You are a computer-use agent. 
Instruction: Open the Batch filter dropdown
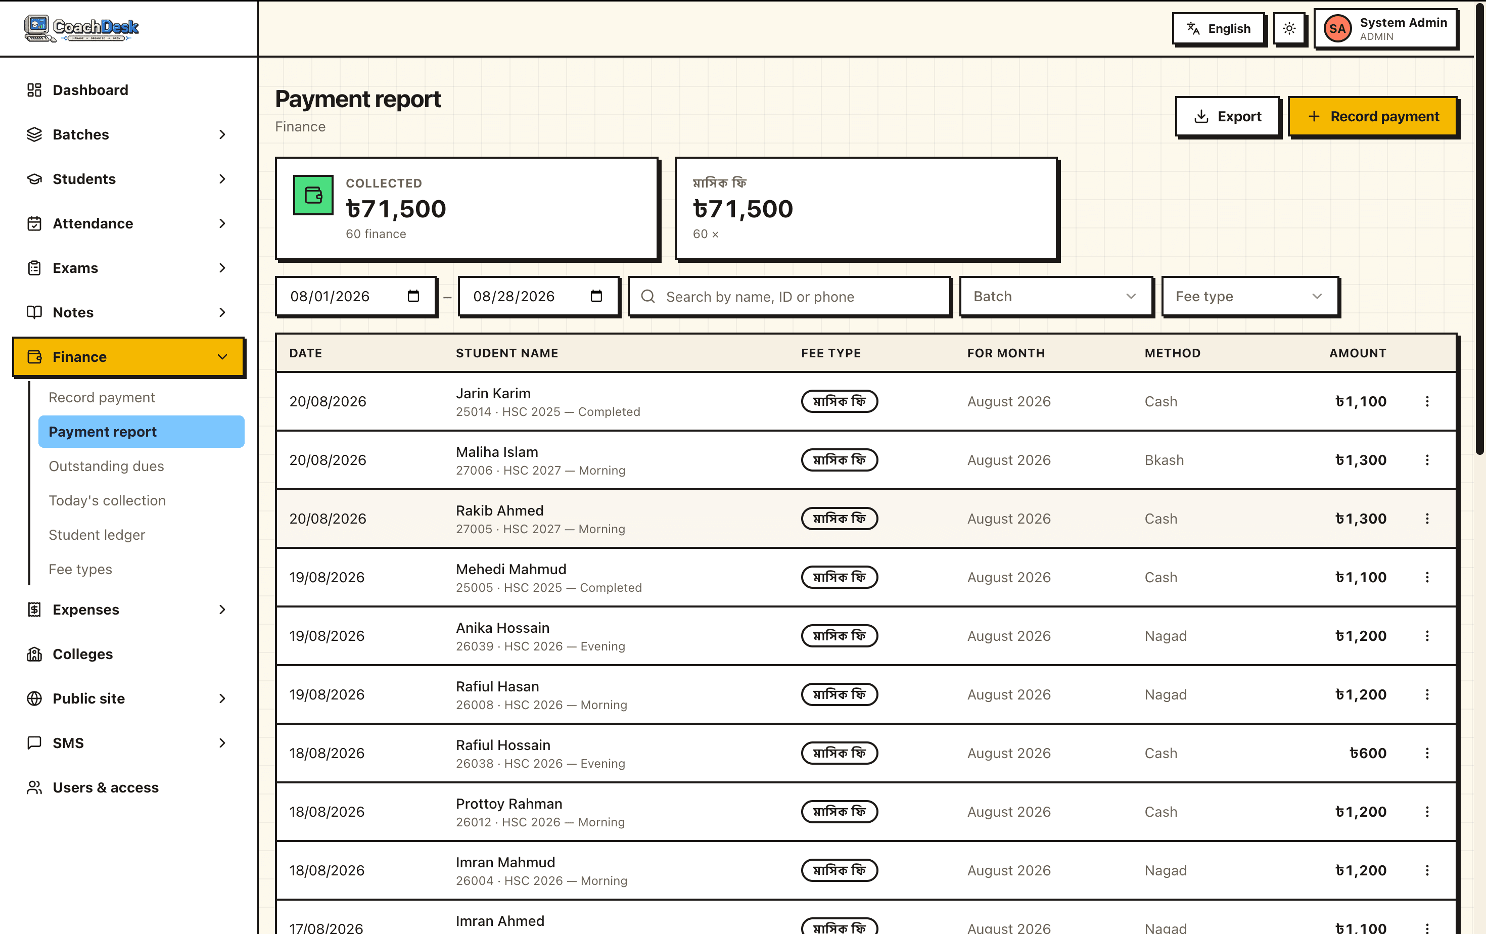coord(1056,296)
